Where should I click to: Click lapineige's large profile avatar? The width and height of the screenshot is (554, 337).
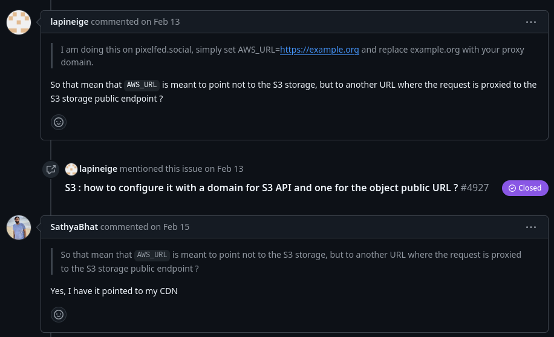click(x=19, y=22)
